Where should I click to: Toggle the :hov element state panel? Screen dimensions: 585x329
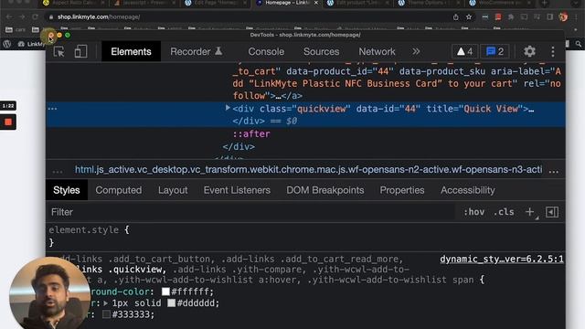pos(473,212)
